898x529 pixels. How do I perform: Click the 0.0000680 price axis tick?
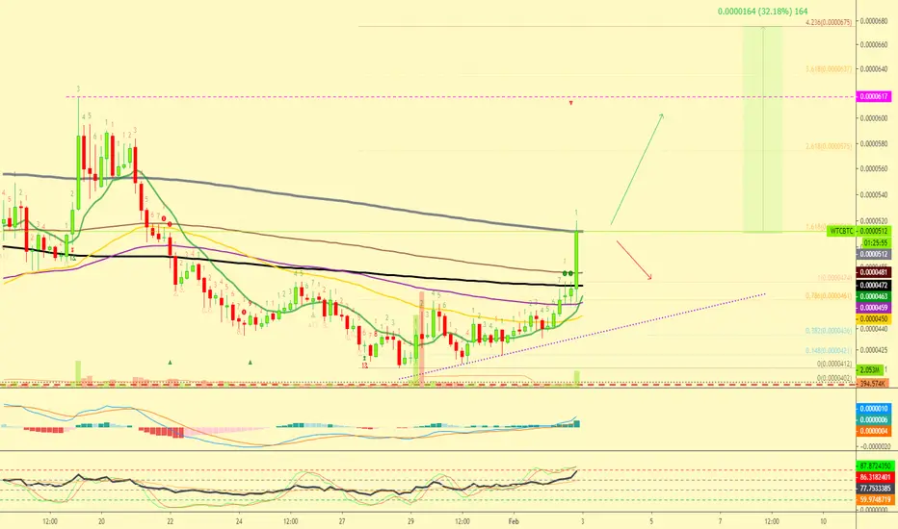click(873, 21)
